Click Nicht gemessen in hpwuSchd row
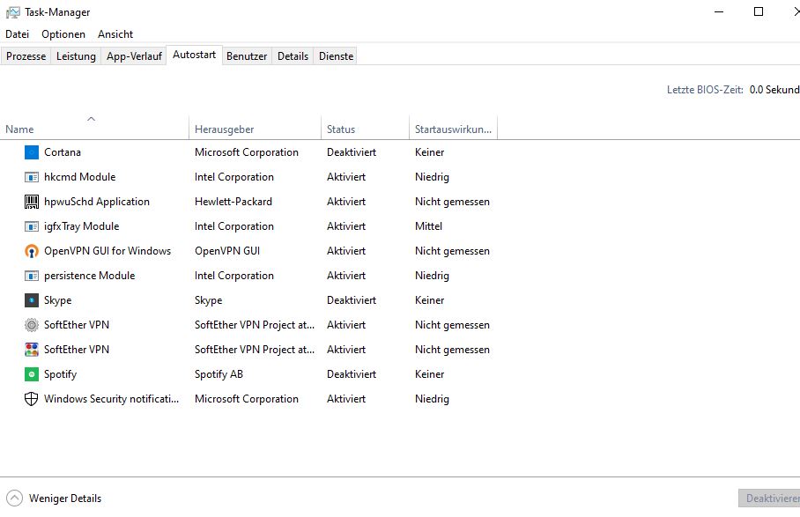 point(452,202)
